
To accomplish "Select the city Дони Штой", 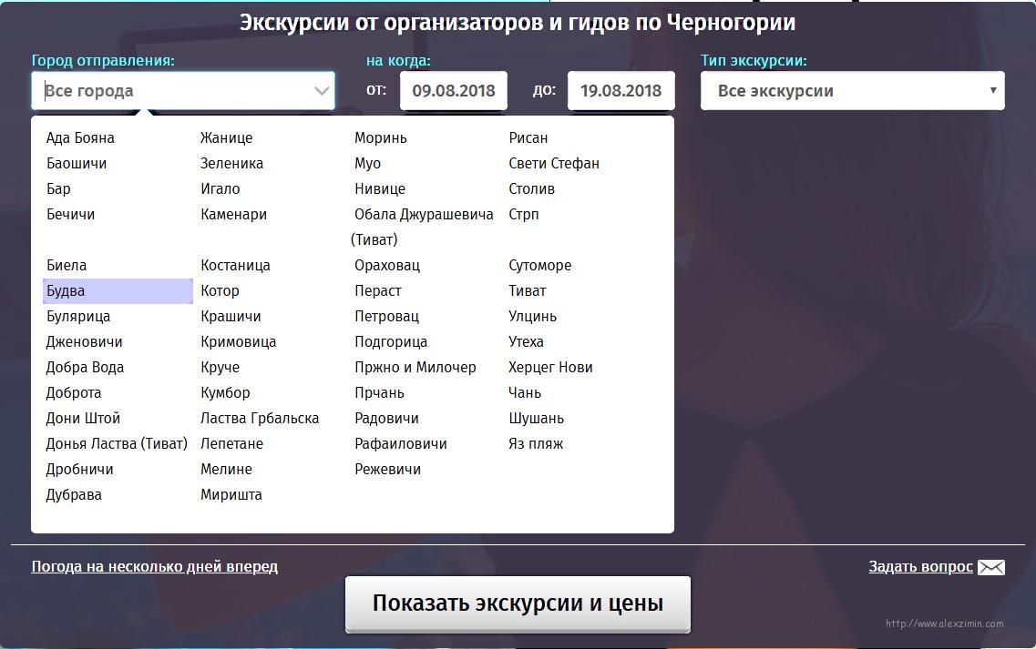I will (x=83, y=419).
